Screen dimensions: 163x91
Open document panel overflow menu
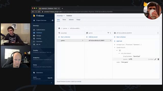point(158,33)
